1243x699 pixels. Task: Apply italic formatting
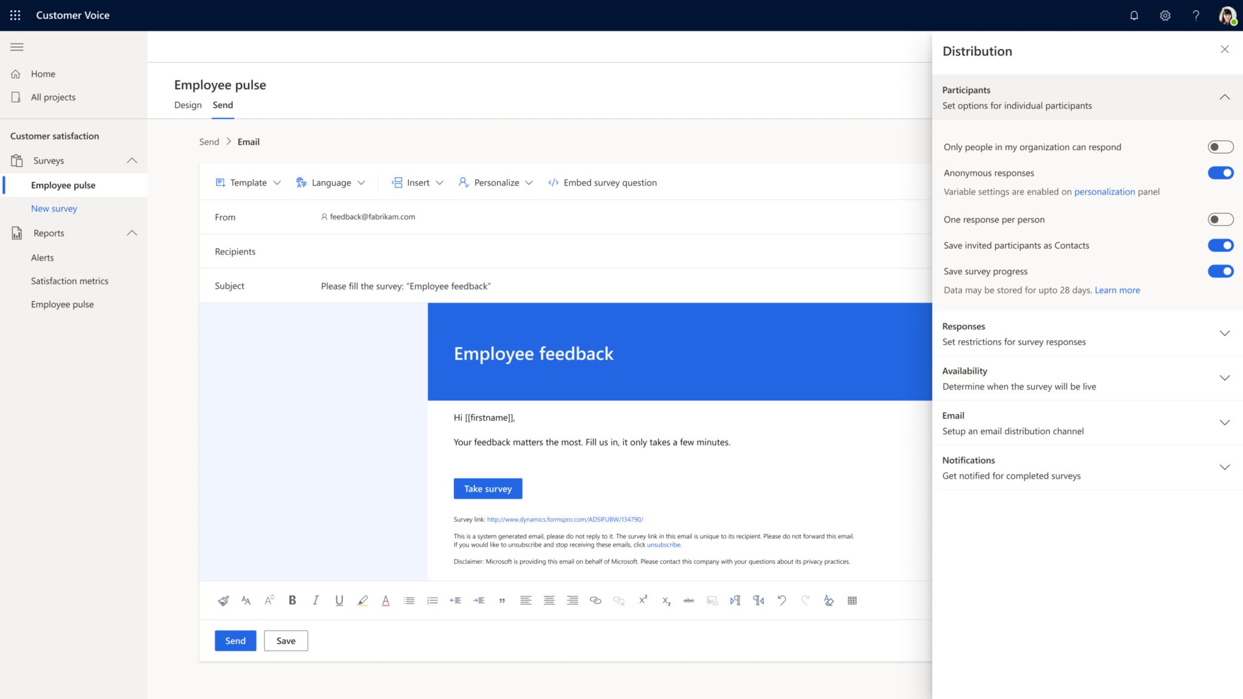[315, 600]
